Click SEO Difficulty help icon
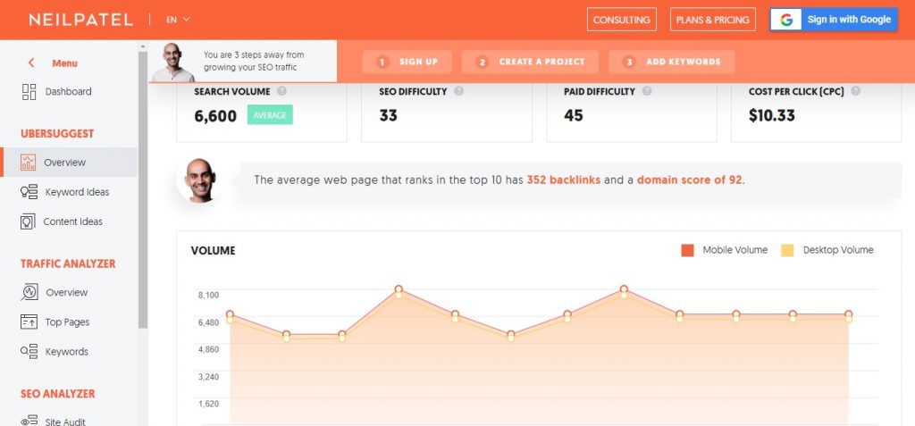This screenshot has height=426, width=915. tap(458, 91)
